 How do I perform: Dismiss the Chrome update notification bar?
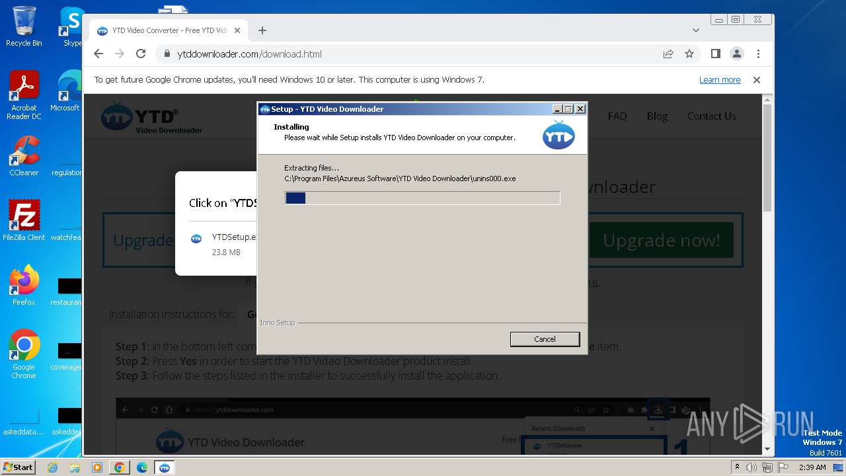757,80
